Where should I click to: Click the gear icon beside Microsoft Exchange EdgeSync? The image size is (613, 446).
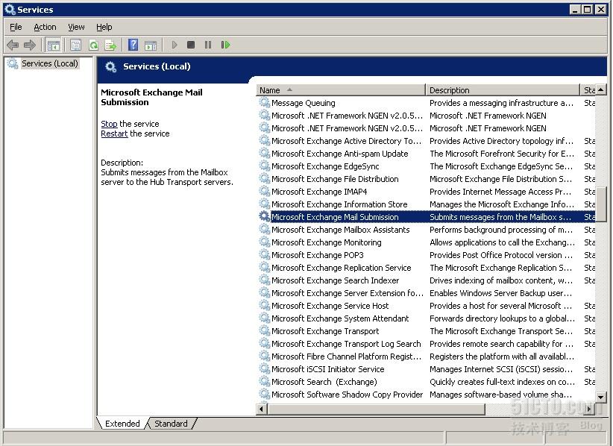click(265, 166)
